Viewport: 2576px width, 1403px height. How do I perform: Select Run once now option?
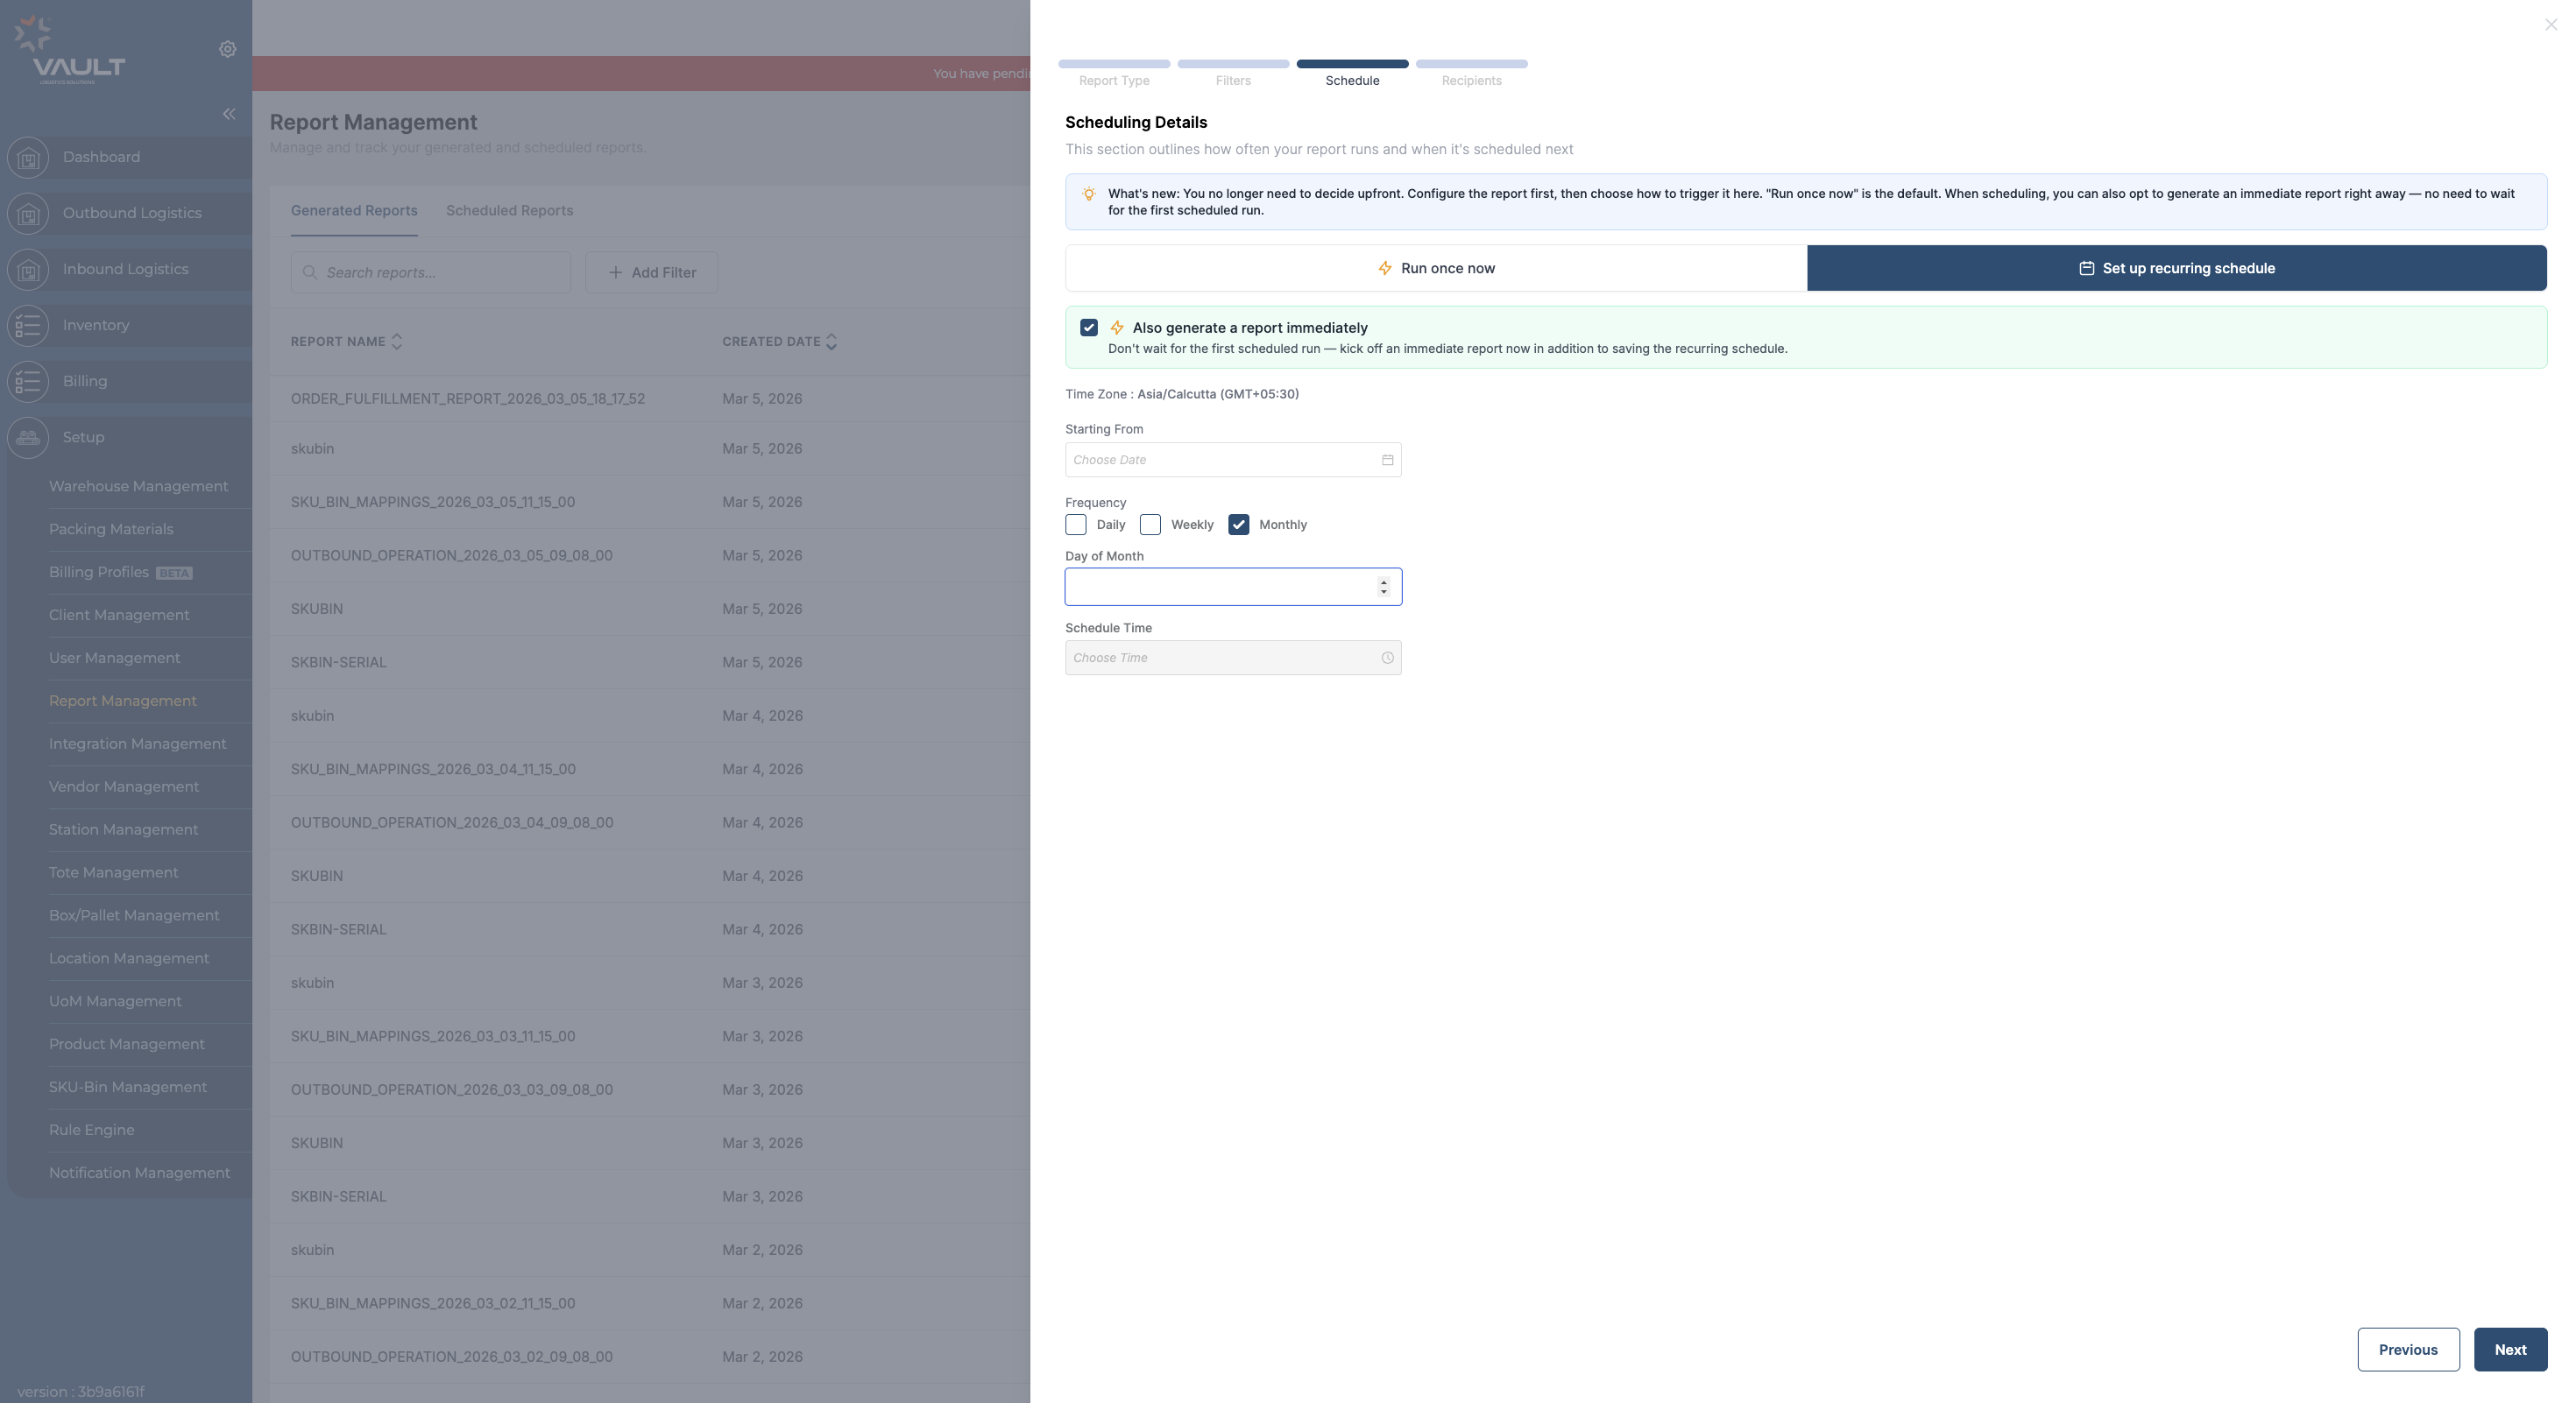[1435, 268]
